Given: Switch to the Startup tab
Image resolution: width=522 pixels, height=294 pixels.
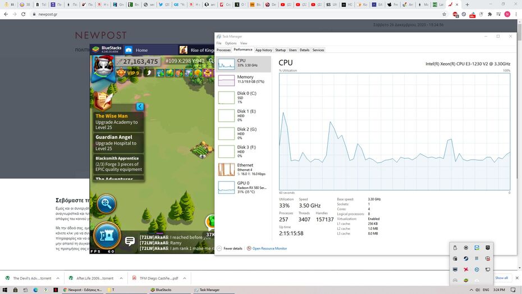Looking at the screenshot, I should 280,50.
